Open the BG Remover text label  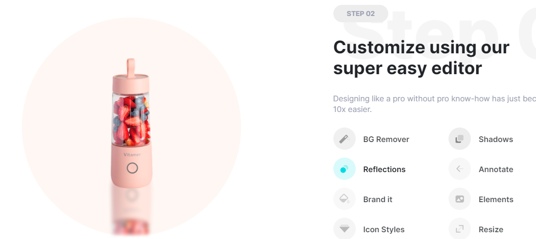[386, 139]
